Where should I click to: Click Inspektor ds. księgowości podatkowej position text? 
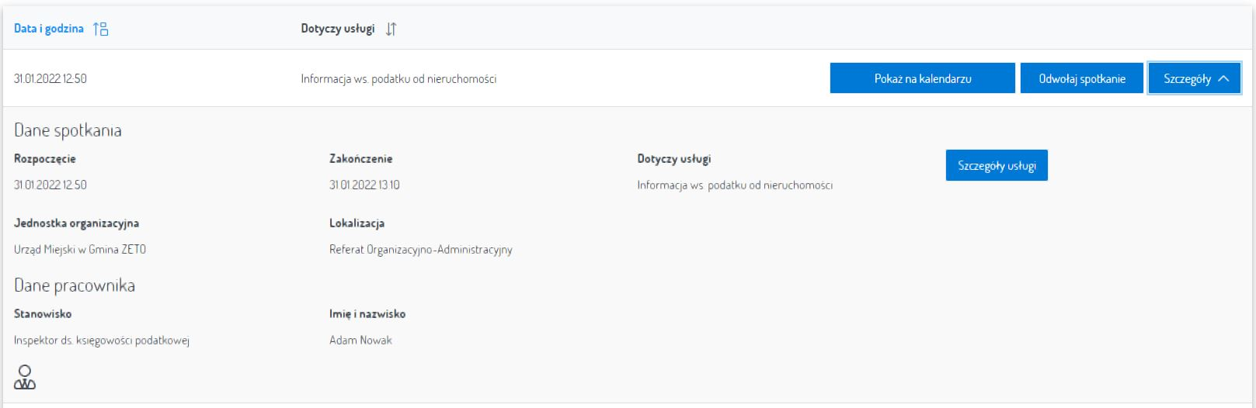coord(102,340)
